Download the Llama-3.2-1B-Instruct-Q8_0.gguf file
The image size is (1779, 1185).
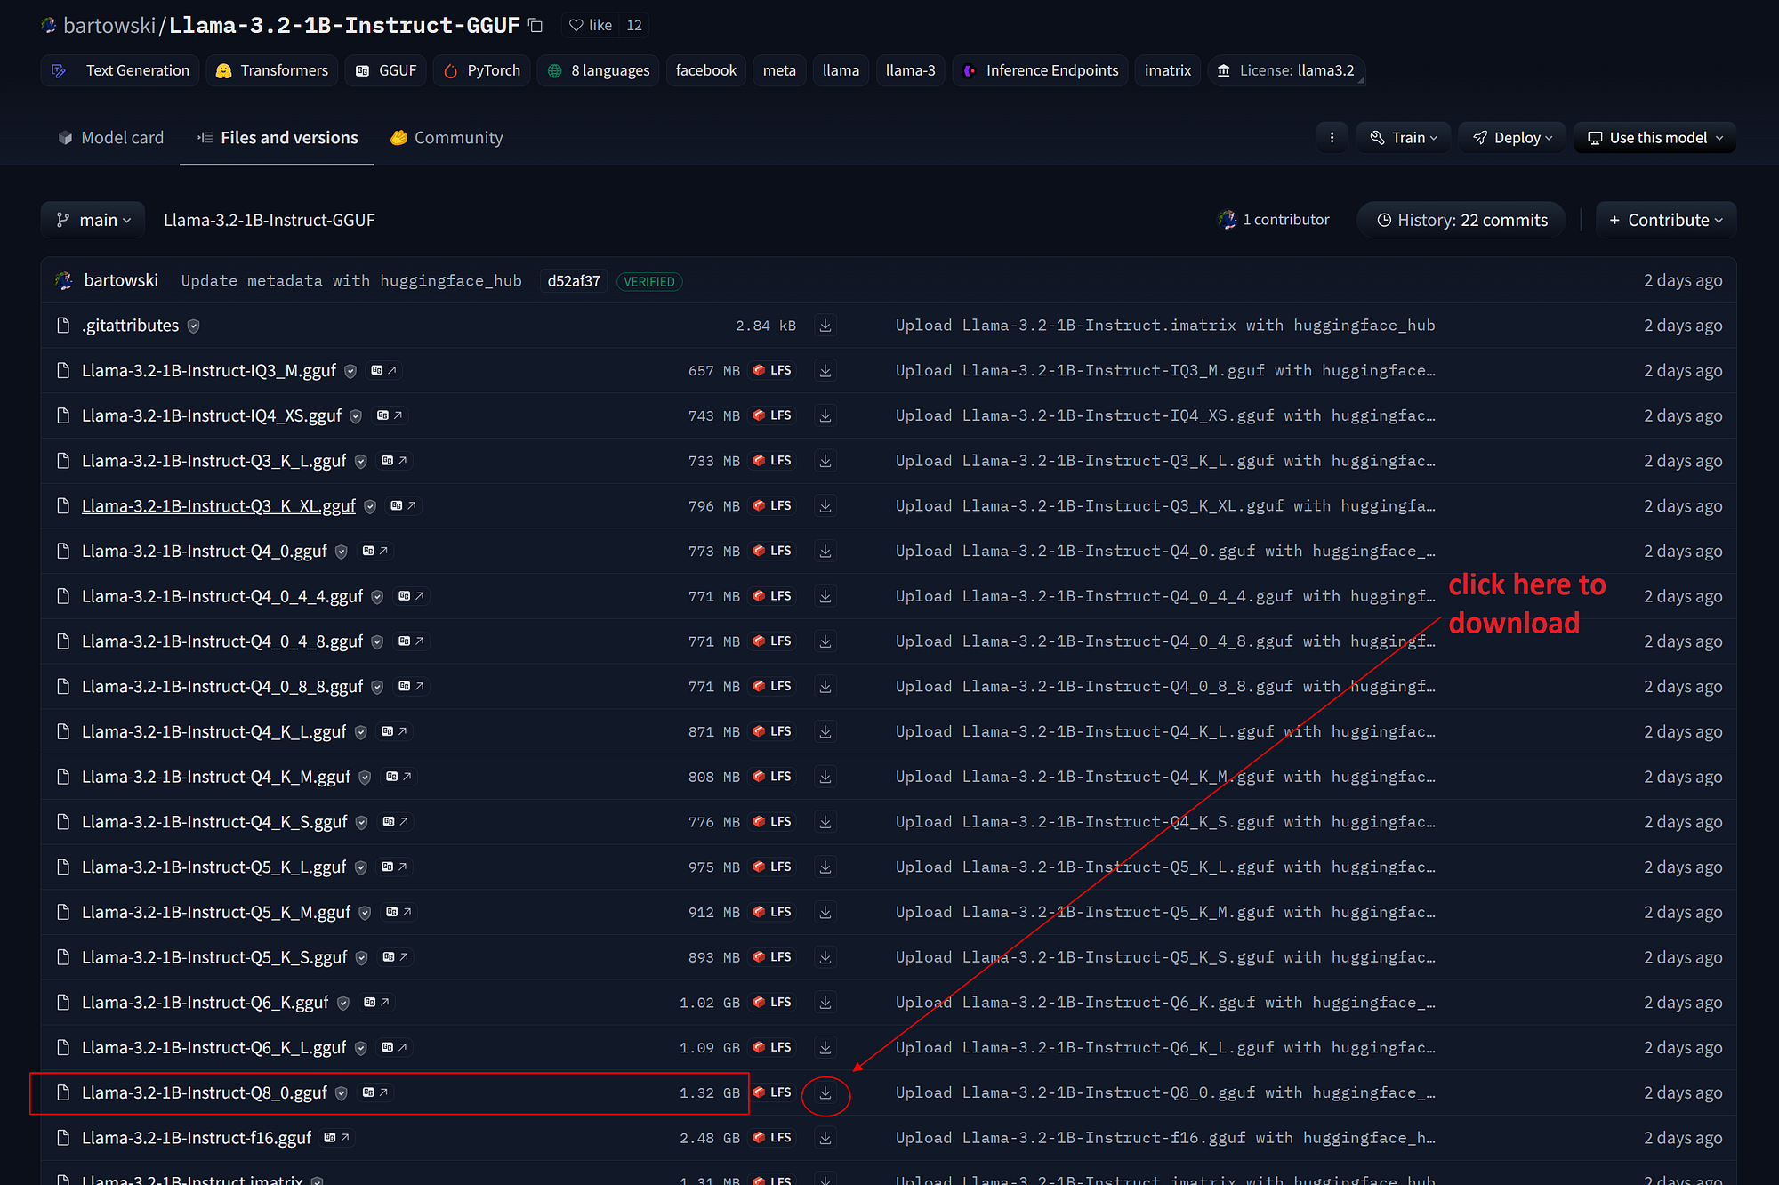coord(825,1092)
